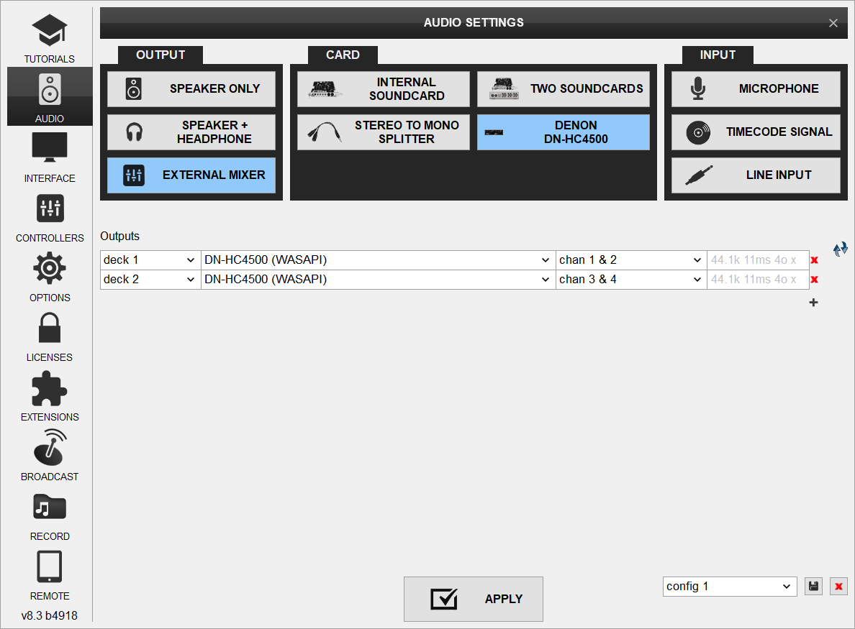Click deck 1 advanced options field

758,260
